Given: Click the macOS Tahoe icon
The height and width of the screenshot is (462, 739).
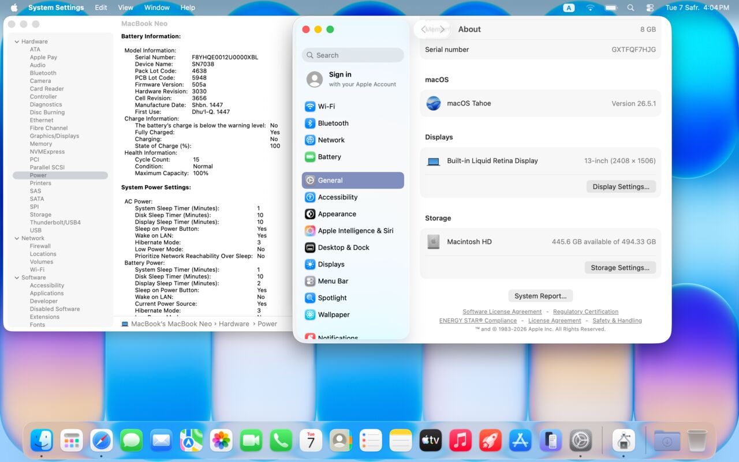Looking at the screenshot, I should click(x=434, y=103).
